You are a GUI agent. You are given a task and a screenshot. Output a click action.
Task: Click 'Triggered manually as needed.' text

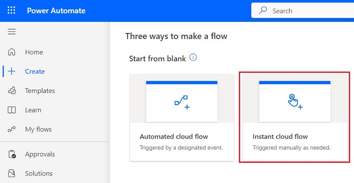[292, 147]
